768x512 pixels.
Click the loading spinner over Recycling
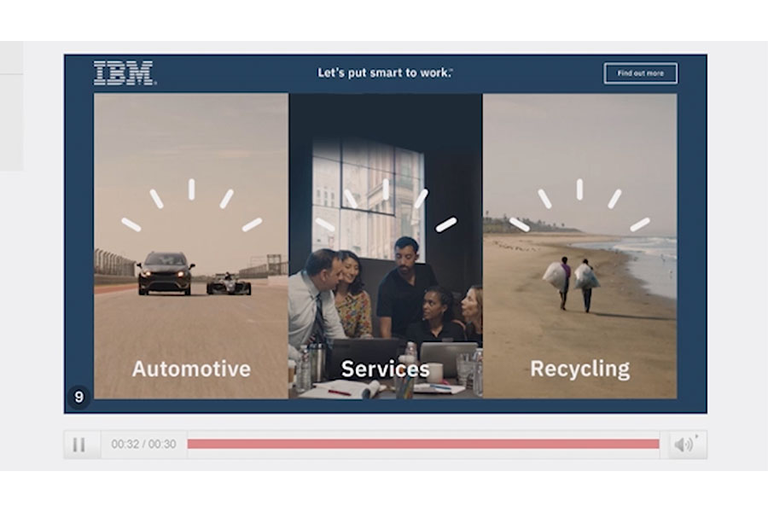click(579, 209)
